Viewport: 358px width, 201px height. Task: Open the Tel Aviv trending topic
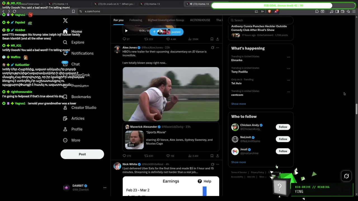(236, 83)
